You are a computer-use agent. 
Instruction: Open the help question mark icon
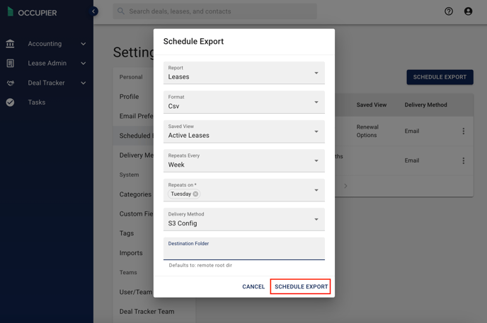coord(449,11)
